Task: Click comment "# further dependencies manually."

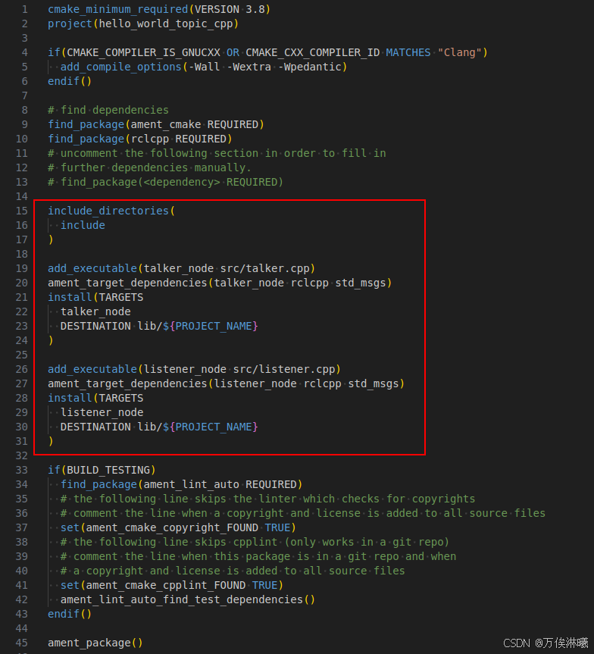Action: click(149, 167)
